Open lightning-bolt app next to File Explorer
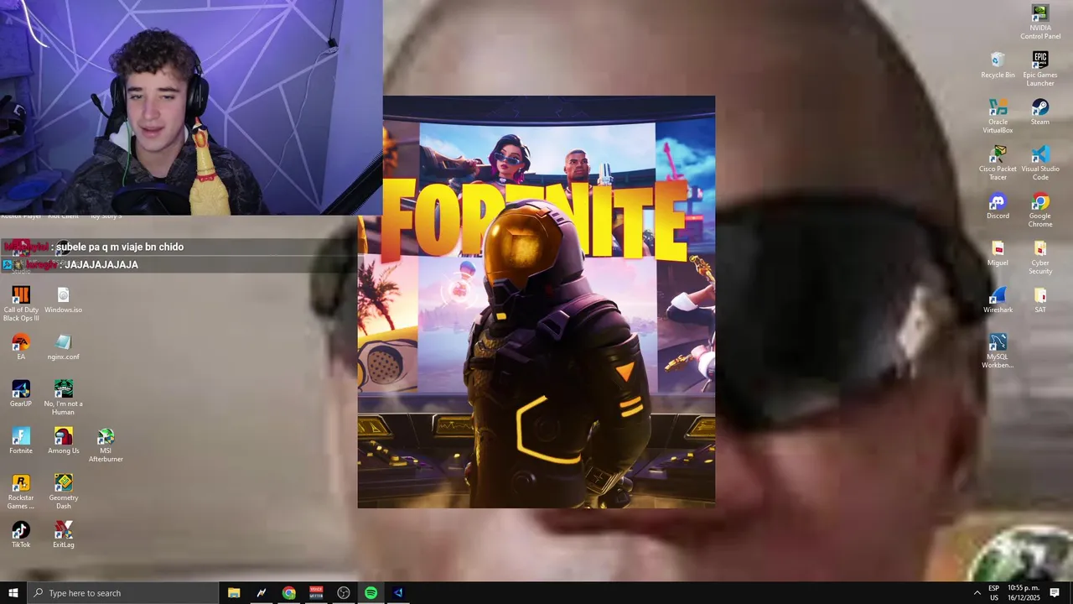The height and width of the screenshot is (604, 1073). click(x=262, y=593)
